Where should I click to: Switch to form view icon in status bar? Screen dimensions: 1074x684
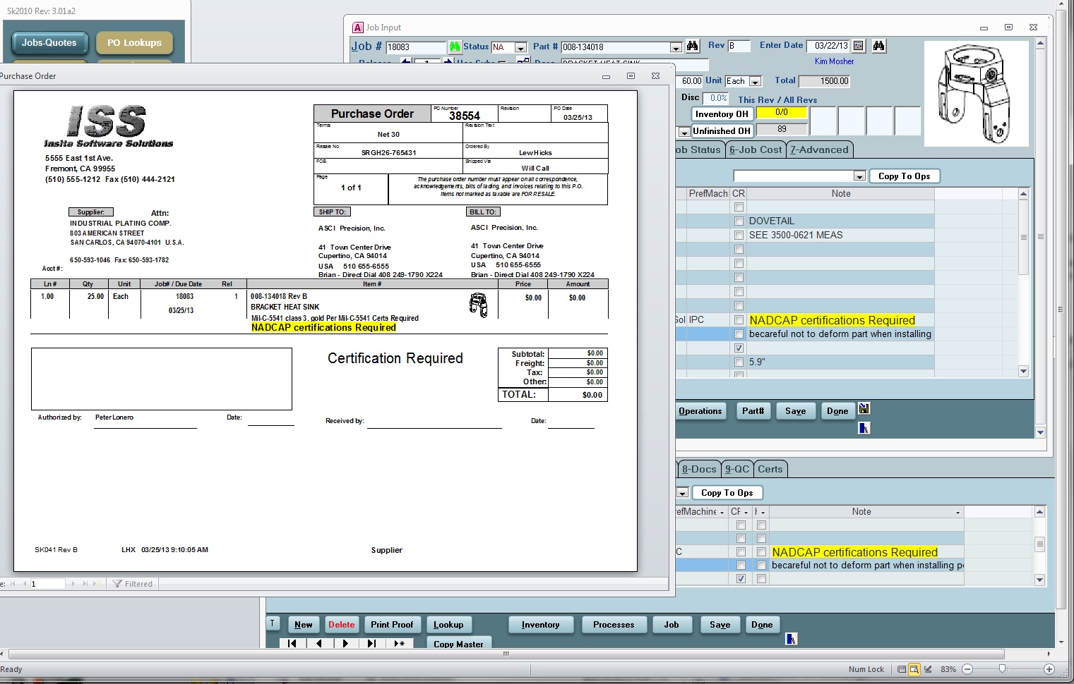click(901, 669)
